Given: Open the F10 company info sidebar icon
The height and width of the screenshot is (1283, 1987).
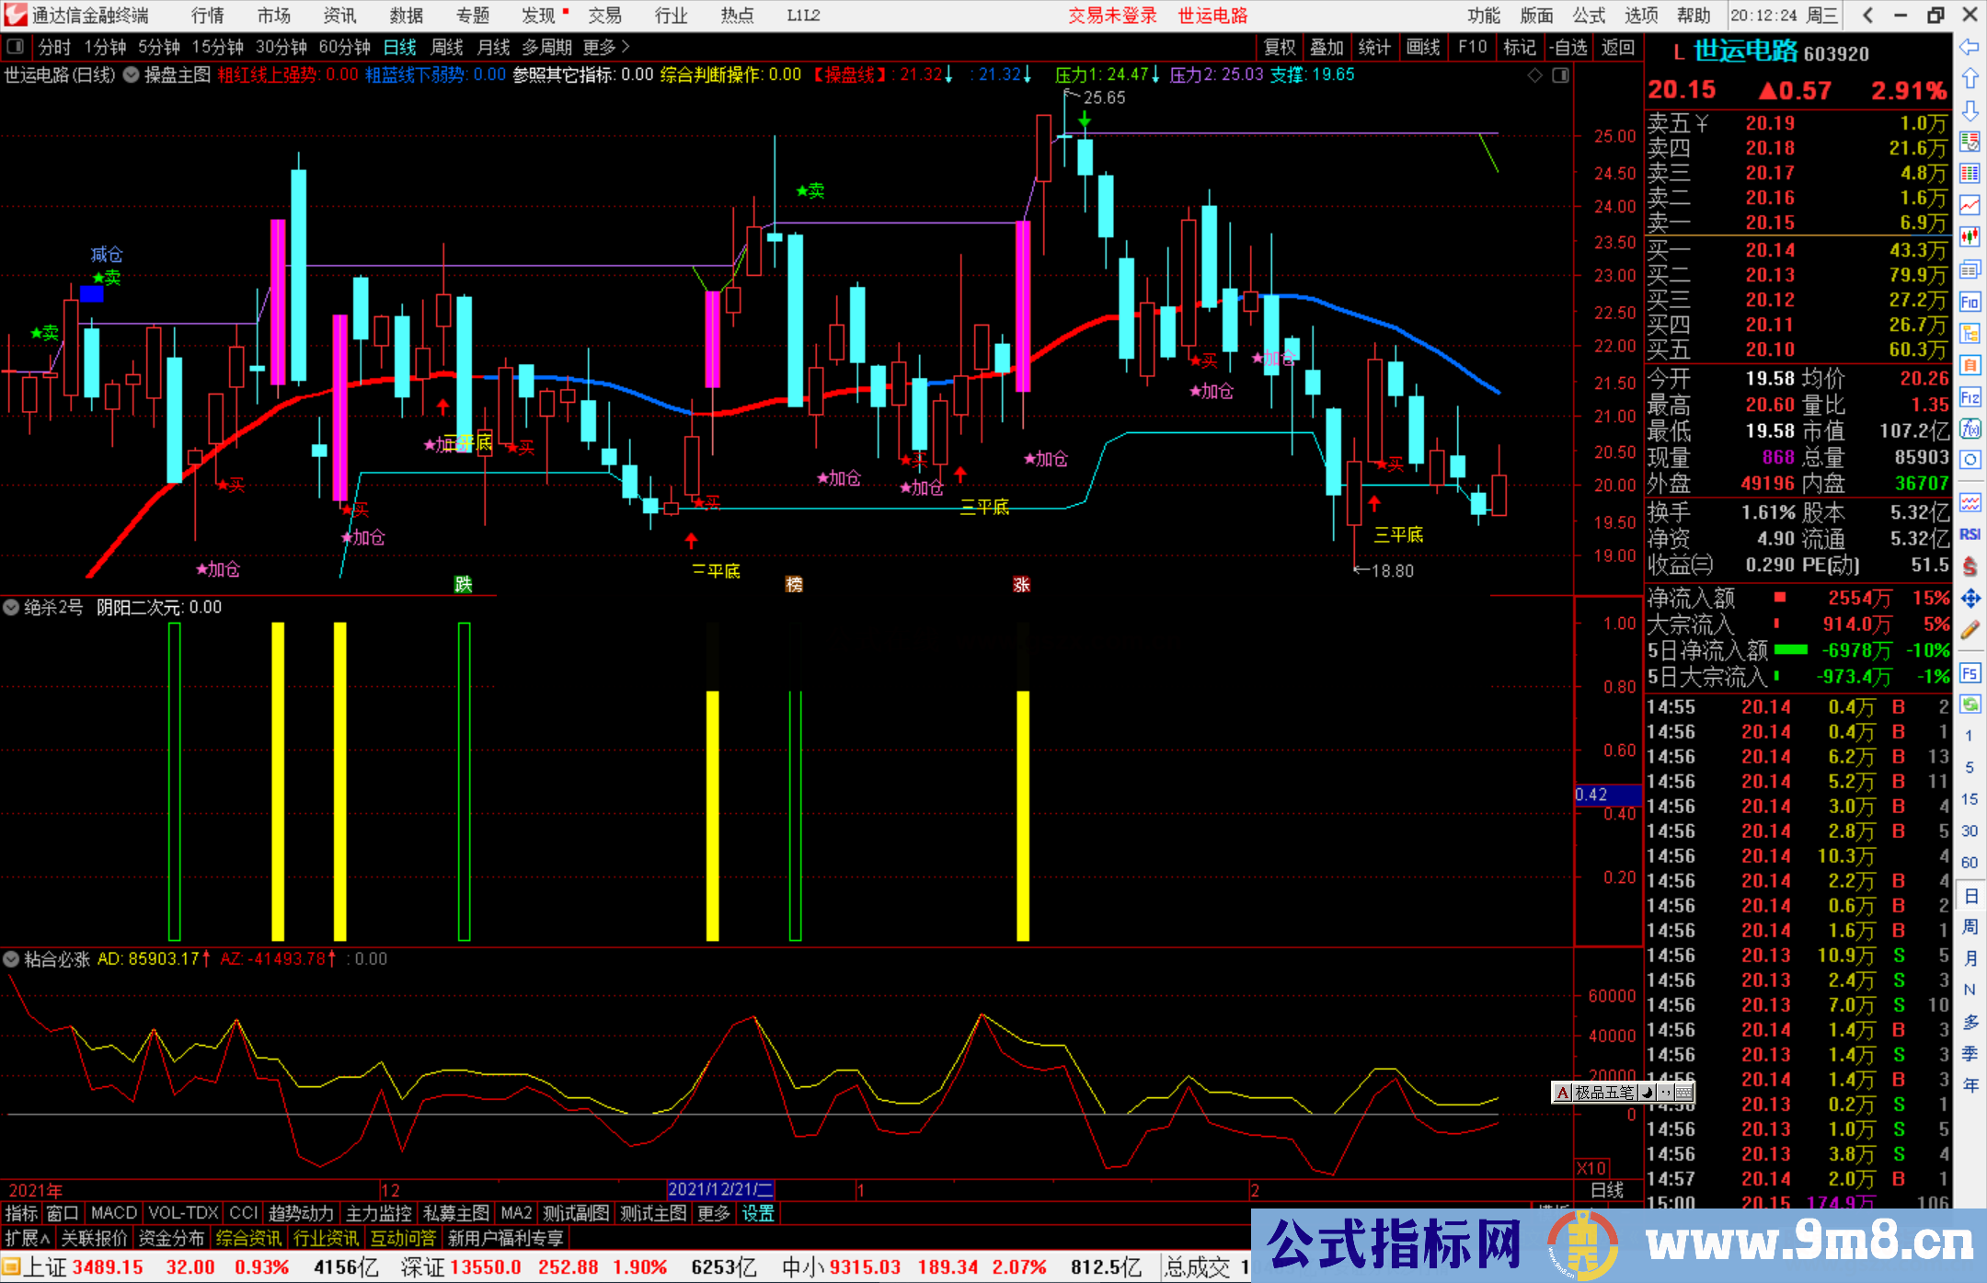Looking at the screenshot, I should (x=1970, y=301).
